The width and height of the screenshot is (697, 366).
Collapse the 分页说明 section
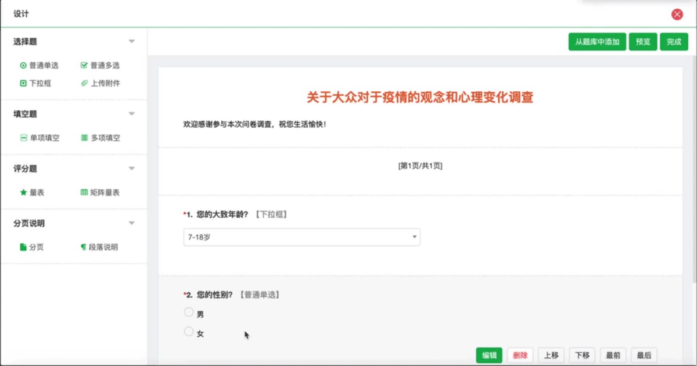[x=132, y=223]
